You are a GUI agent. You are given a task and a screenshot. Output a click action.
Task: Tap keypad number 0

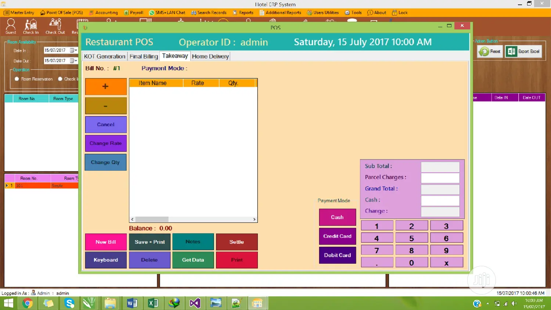411,263
